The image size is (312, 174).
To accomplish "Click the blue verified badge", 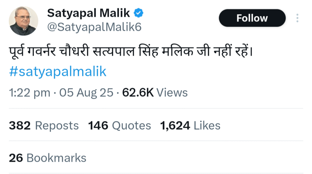I will [x=139, y=13].
